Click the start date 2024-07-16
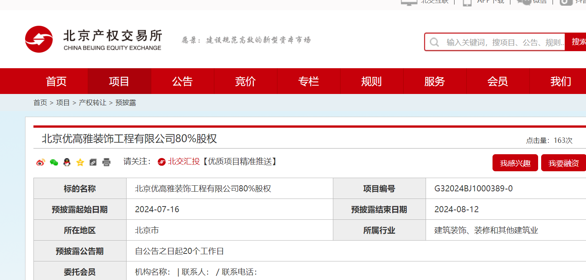586x280 pixels. pos(157,210)
